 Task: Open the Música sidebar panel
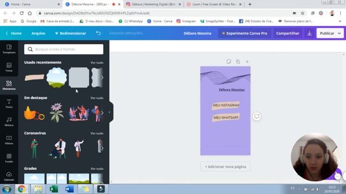(9, 122)
